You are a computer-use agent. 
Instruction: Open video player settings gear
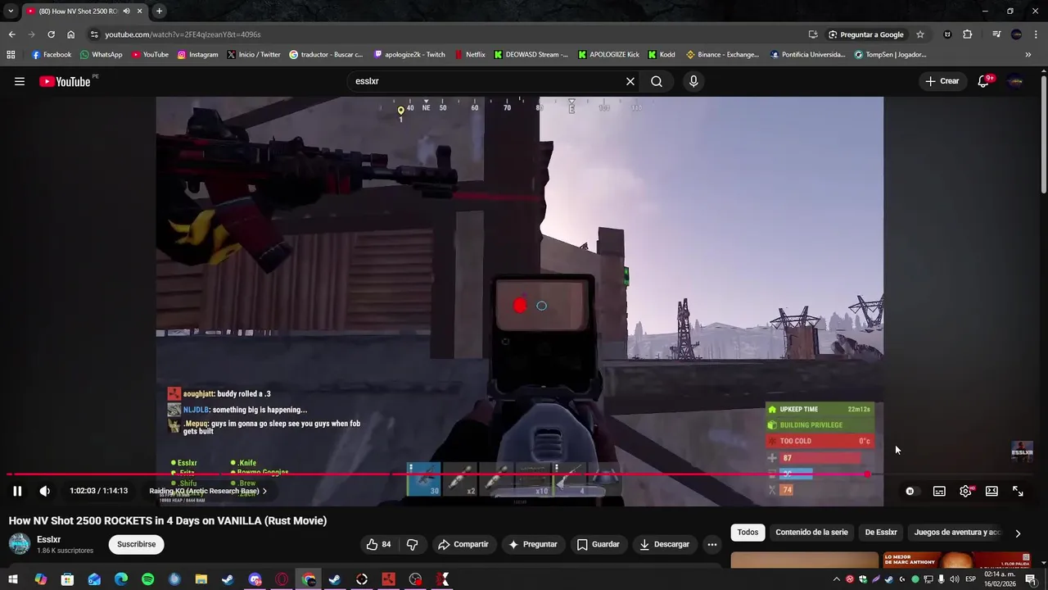tap(965, 491)
